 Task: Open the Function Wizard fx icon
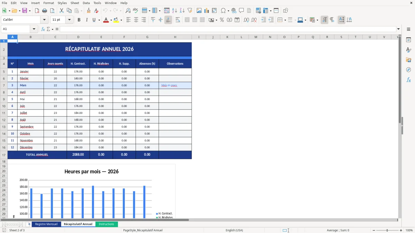(43, 29)
